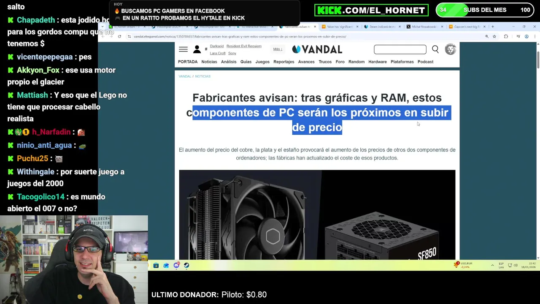540x304 pixels.
Task: Open the Plataformas menu section
Action: (x=402, y=62)
